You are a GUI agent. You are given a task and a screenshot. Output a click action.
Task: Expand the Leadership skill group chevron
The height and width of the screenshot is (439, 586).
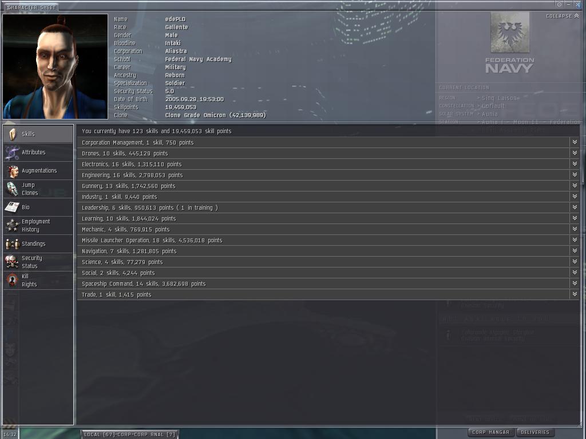pos(575,207)
